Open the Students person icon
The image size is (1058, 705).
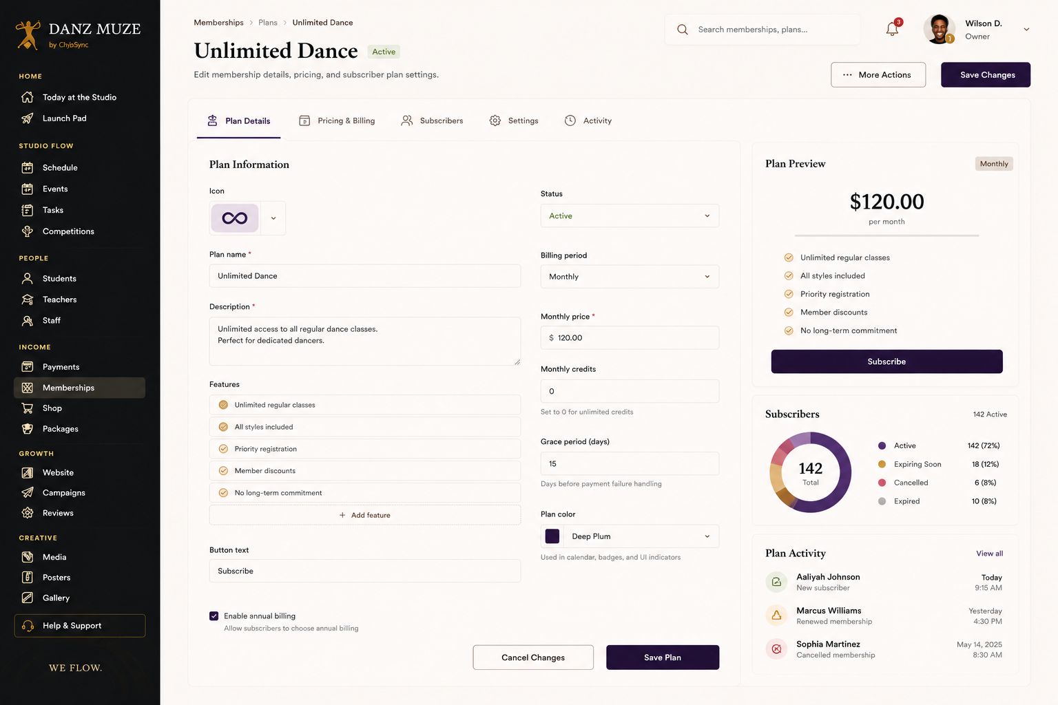[28, 278]
